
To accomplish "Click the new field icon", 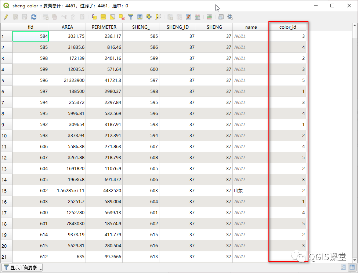I will [170, 17].
